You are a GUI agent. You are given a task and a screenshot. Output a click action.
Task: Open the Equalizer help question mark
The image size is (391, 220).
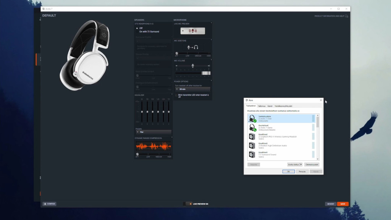[172, 94]
